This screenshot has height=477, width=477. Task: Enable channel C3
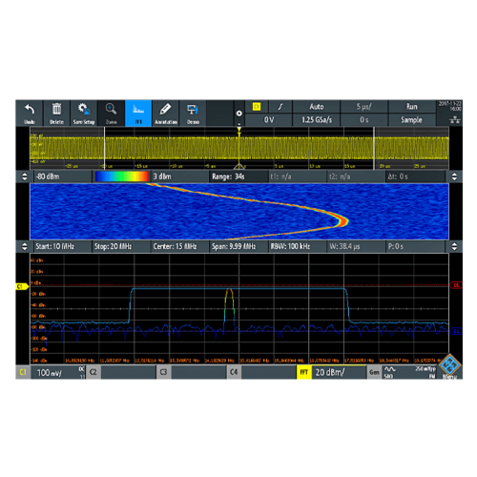click(x=163, y=372)
